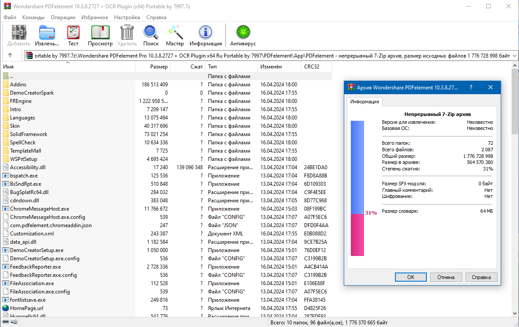Open the address path dropdown arrow
519x327 pixels.
[514, 55]
